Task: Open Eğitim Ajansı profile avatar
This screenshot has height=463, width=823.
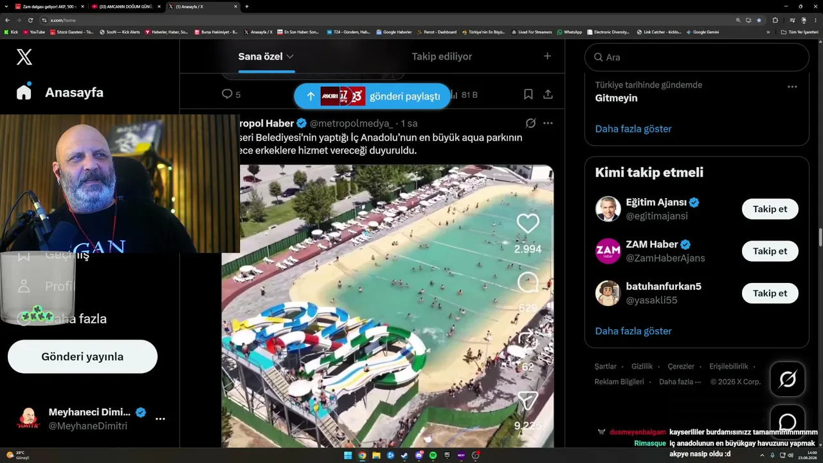Action: coord(608,209)
